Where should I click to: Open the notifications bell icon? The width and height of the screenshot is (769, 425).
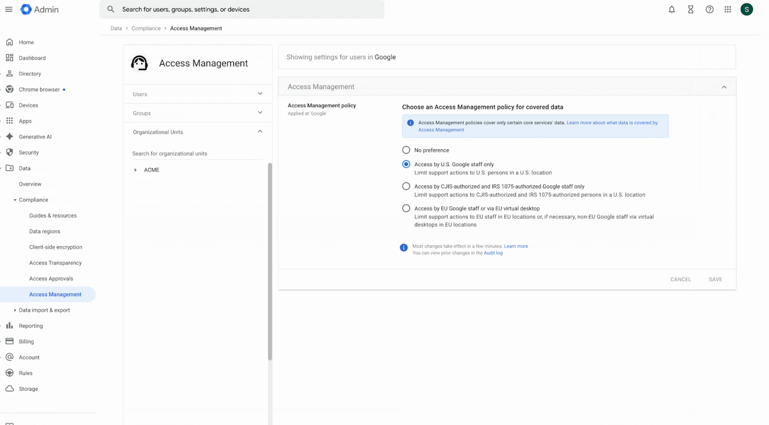point(671,10)
